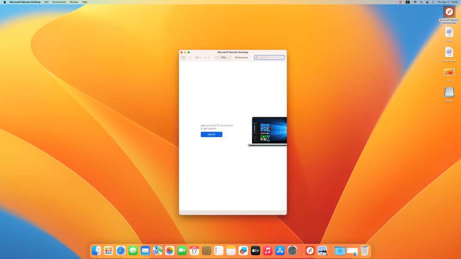Open Spotlight search from the menu bar
Screen dimensions: 461x259
(421, 2)
